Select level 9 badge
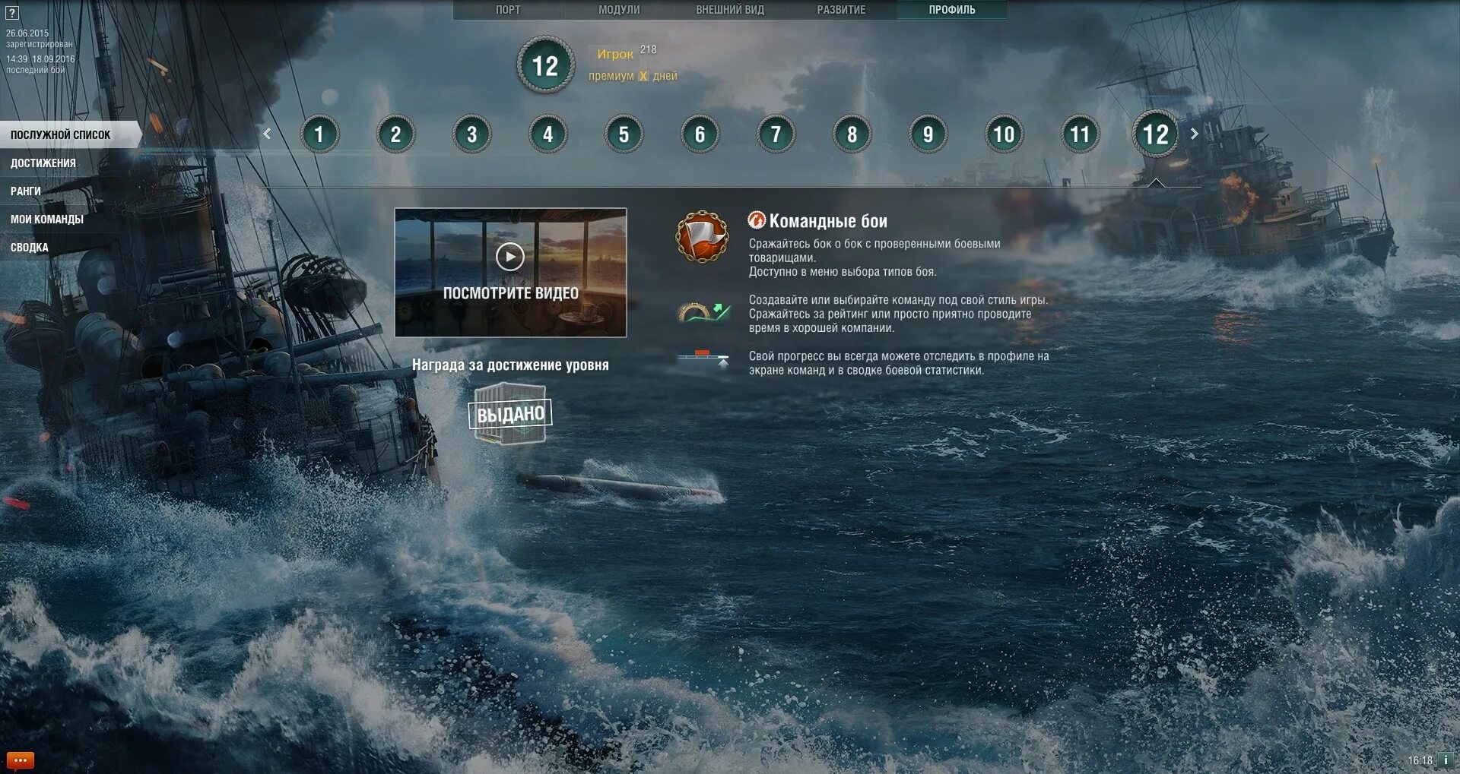The height and width of the screenshot is (774, 1460). (928, 134)
